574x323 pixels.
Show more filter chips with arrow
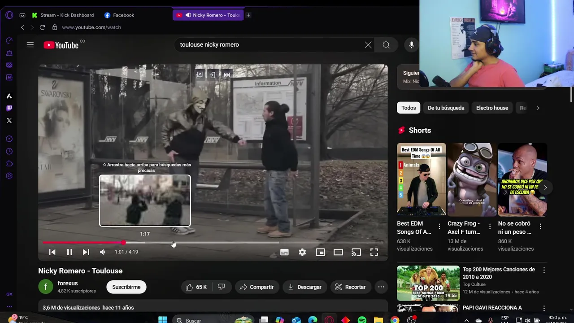(538, 108)
